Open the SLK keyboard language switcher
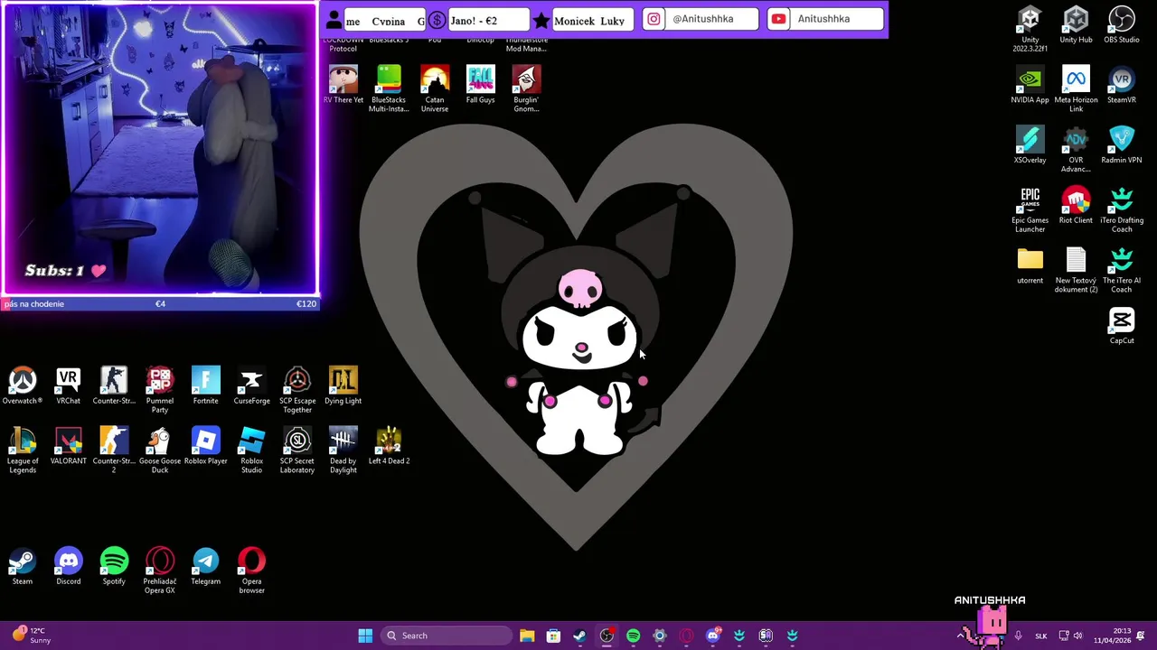1157x650 pixels. point(1040,636)
